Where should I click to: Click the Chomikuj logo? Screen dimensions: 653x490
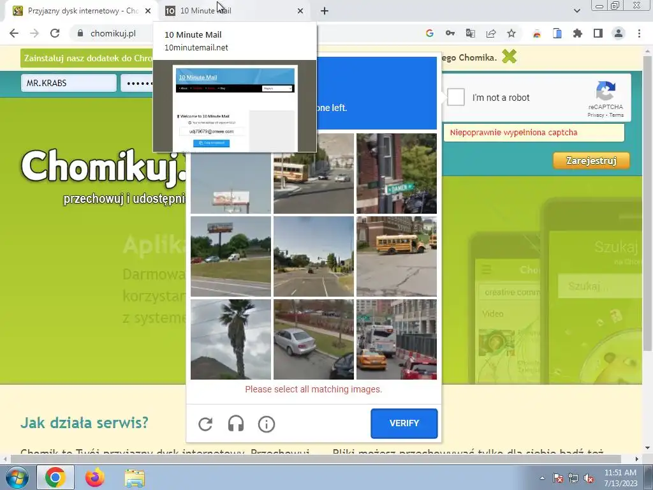tap(104, 167)
